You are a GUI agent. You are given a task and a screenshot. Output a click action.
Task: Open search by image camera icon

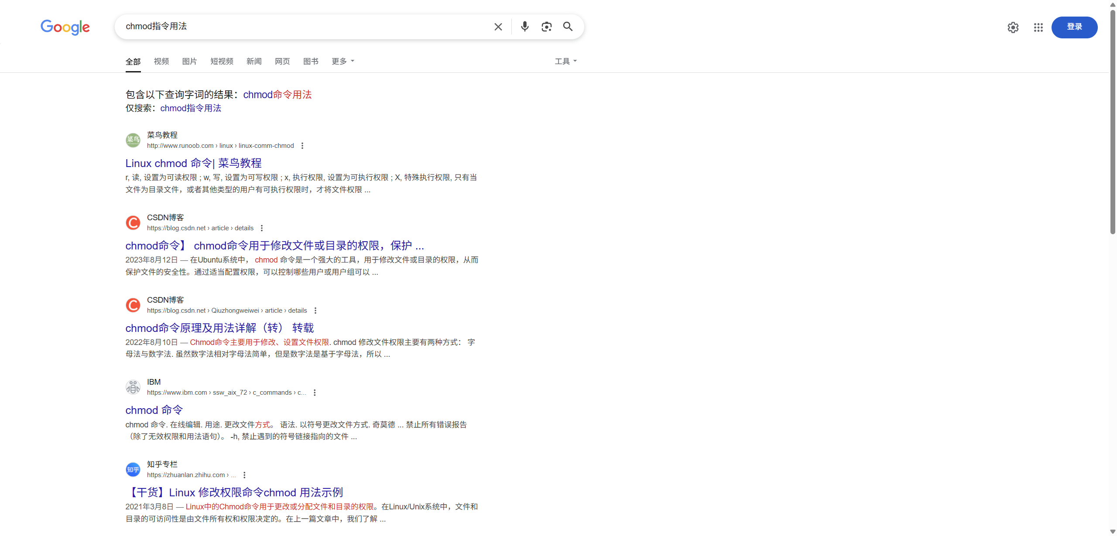[546, 27]
